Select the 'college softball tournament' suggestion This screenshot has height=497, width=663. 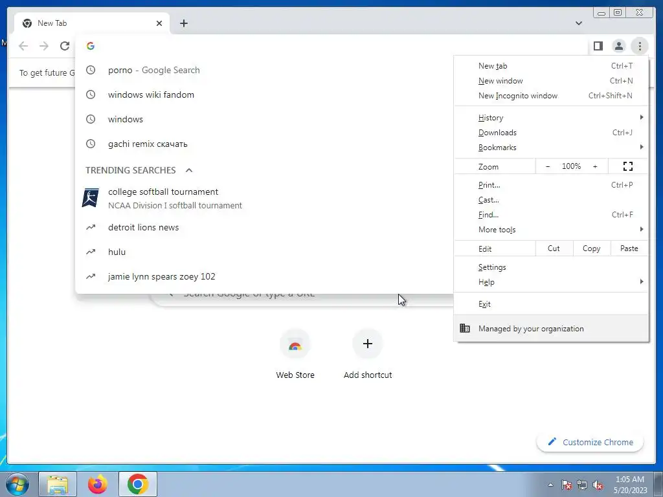click(x=264, y=198)
